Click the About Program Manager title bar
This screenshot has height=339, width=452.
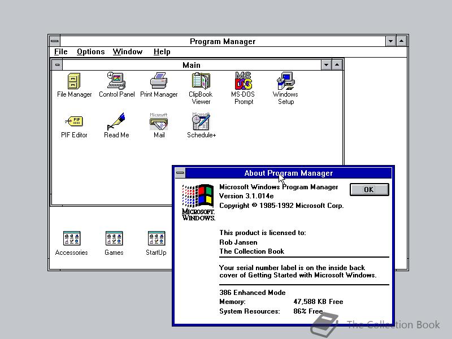point(289,173)
